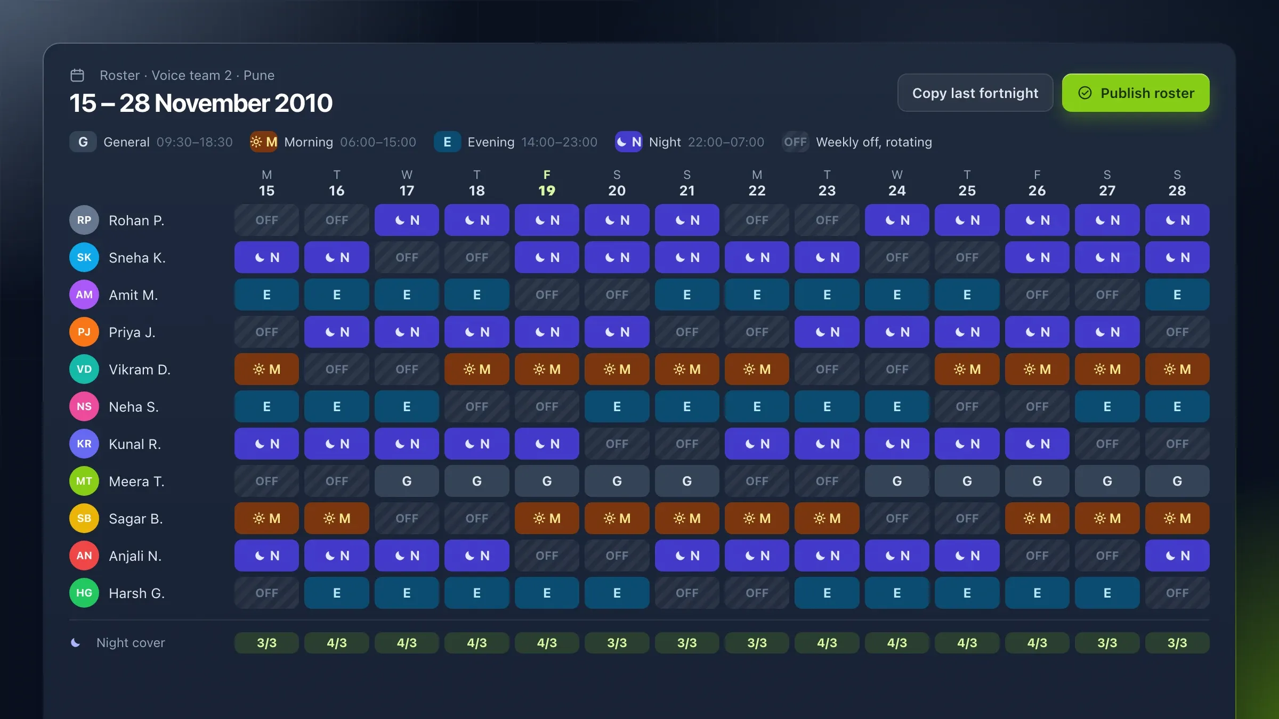Click the OFF legend chip

coord(795,142)
